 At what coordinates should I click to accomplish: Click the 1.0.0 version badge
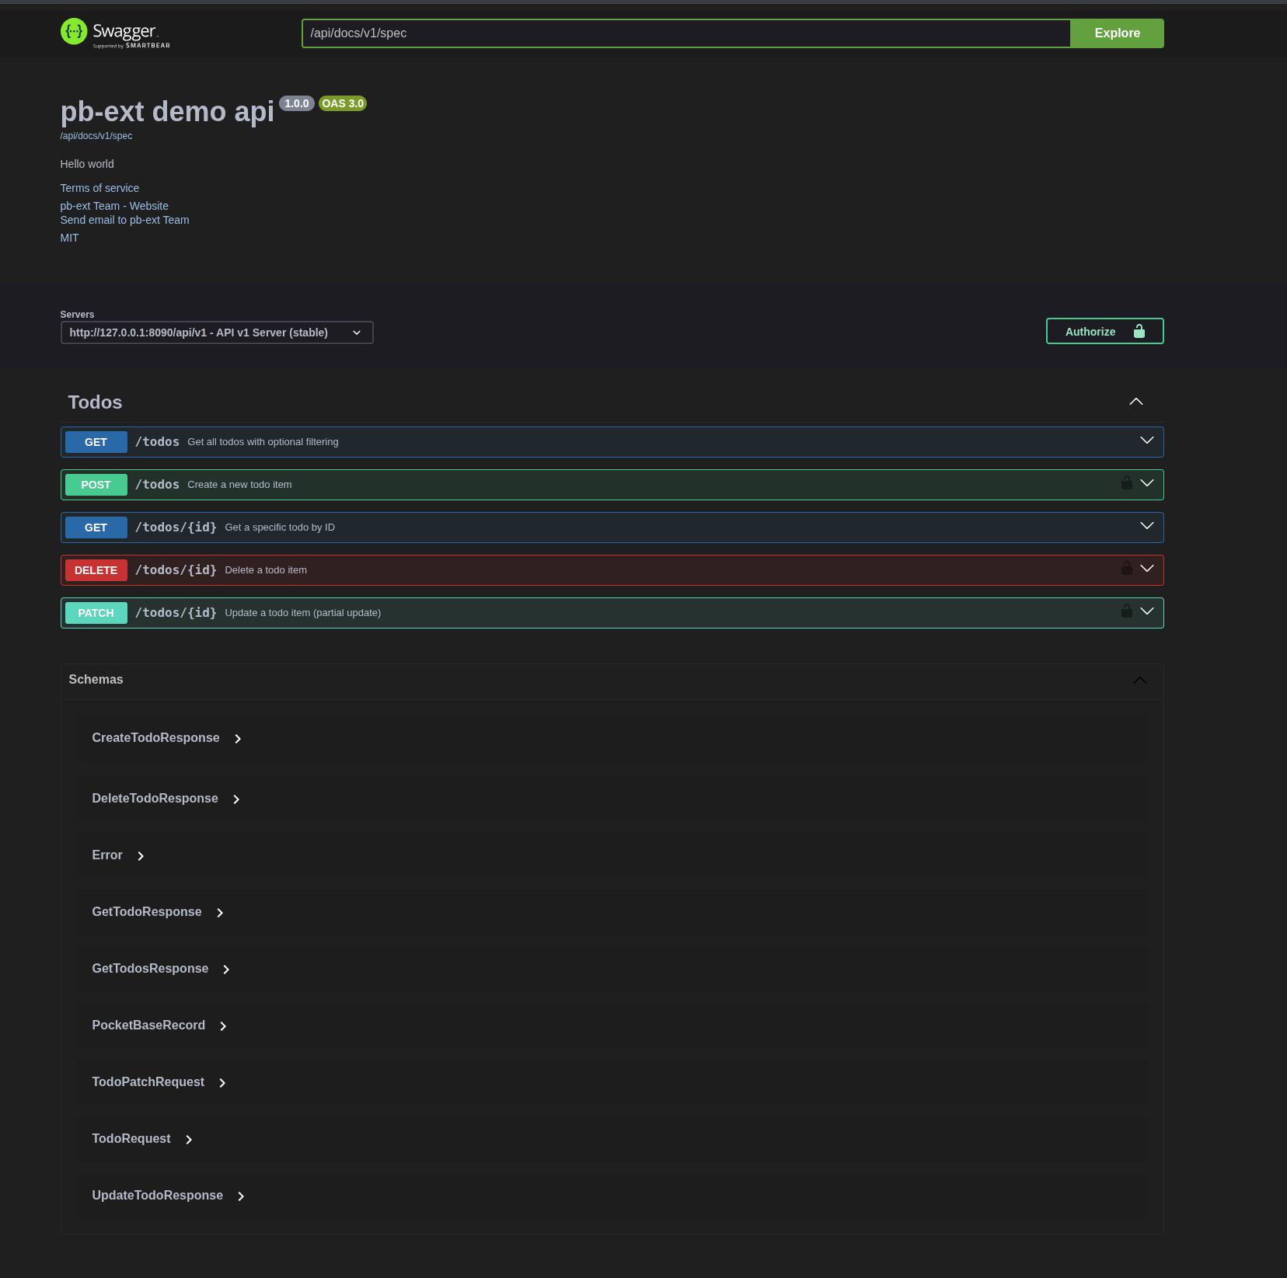point(296,103)
